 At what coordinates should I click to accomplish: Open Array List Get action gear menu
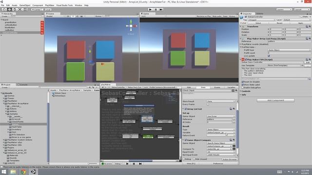tap(234, 109)
